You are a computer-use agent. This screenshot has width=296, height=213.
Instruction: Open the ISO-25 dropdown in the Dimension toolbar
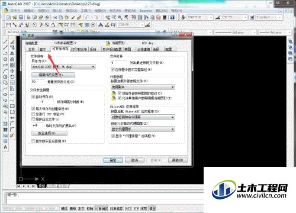click(x=131, y=25)
